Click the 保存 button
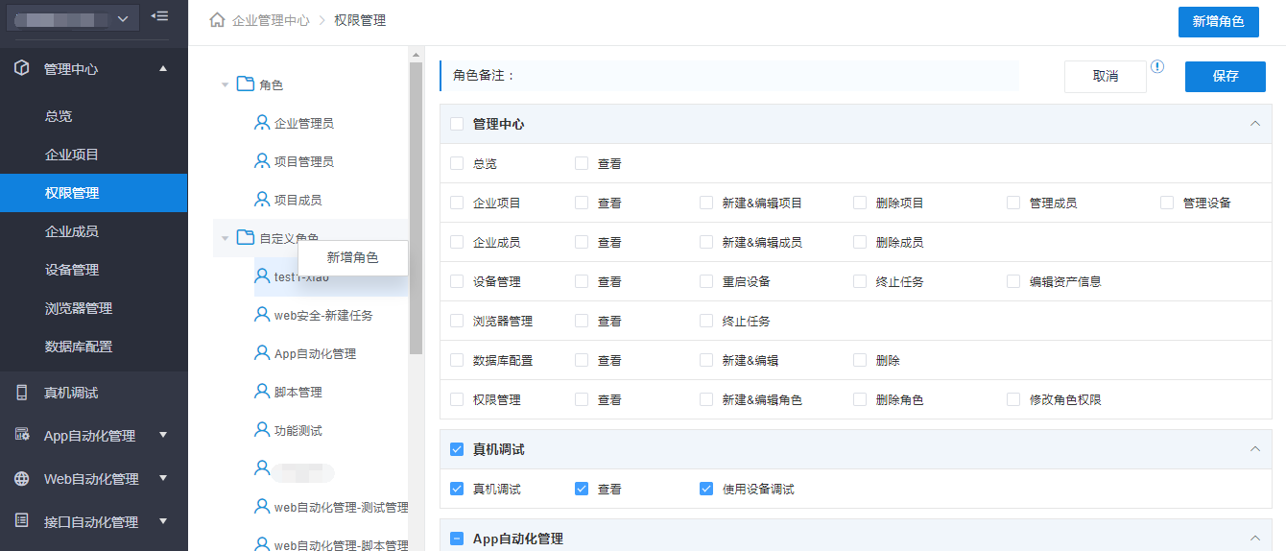This screenshot has height=551, width=1286. point(1226,76)
